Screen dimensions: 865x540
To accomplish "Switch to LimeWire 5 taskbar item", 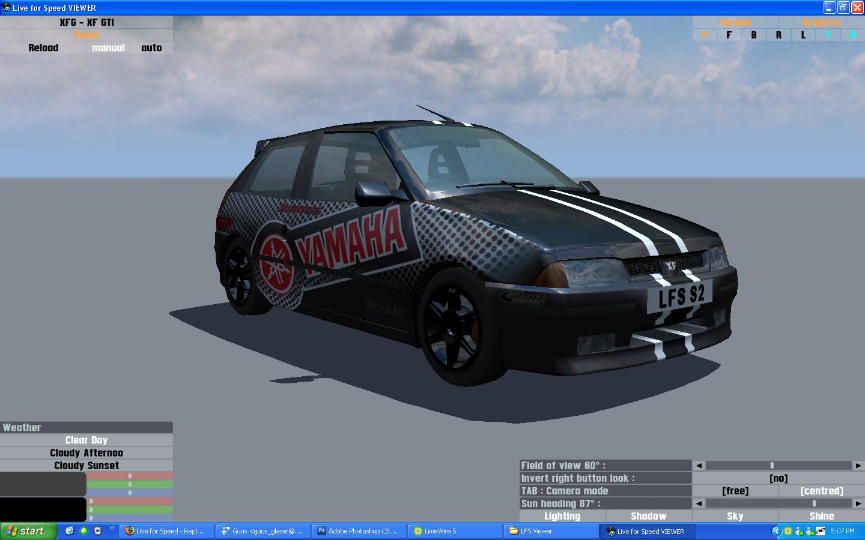I will [x=455, y=531].
